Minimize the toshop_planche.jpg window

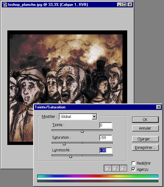(119, 5)
